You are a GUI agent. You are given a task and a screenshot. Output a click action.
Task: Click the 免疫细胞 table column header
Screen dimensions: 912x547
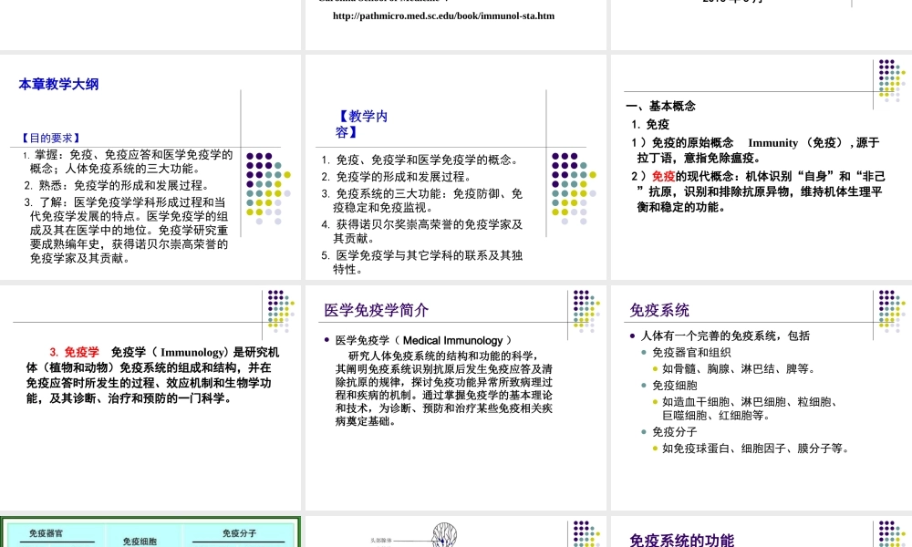pyautogui.click(x=139, y=540)
